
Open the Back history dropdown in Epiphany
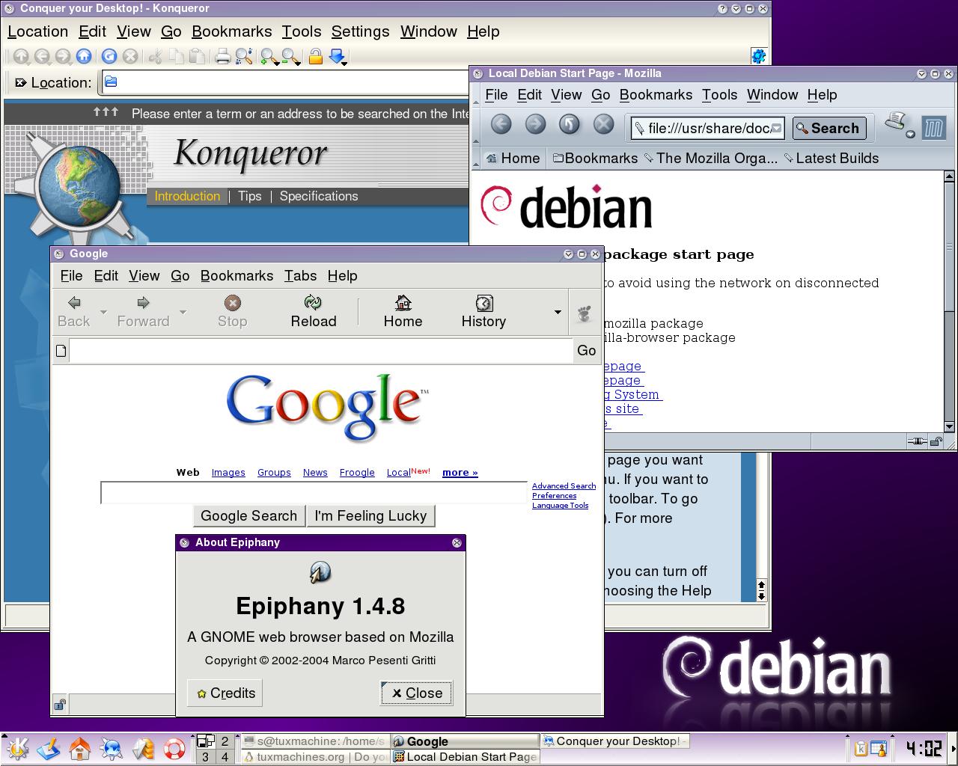tap(103, 312)
